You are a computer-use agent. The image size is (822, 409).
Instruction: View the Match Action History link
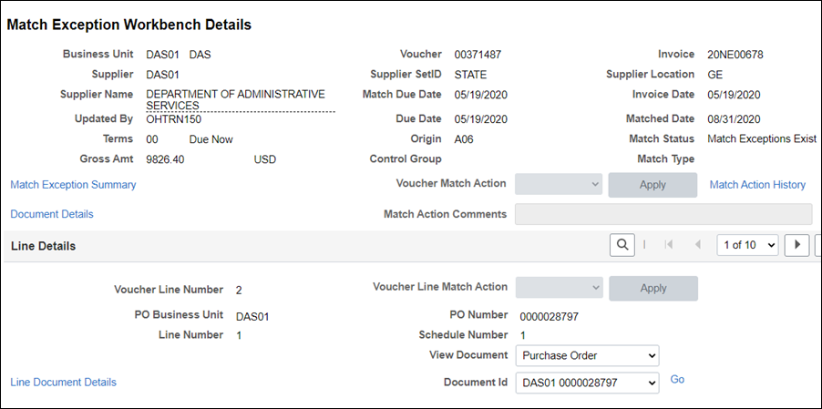click(x=757, y=184)
